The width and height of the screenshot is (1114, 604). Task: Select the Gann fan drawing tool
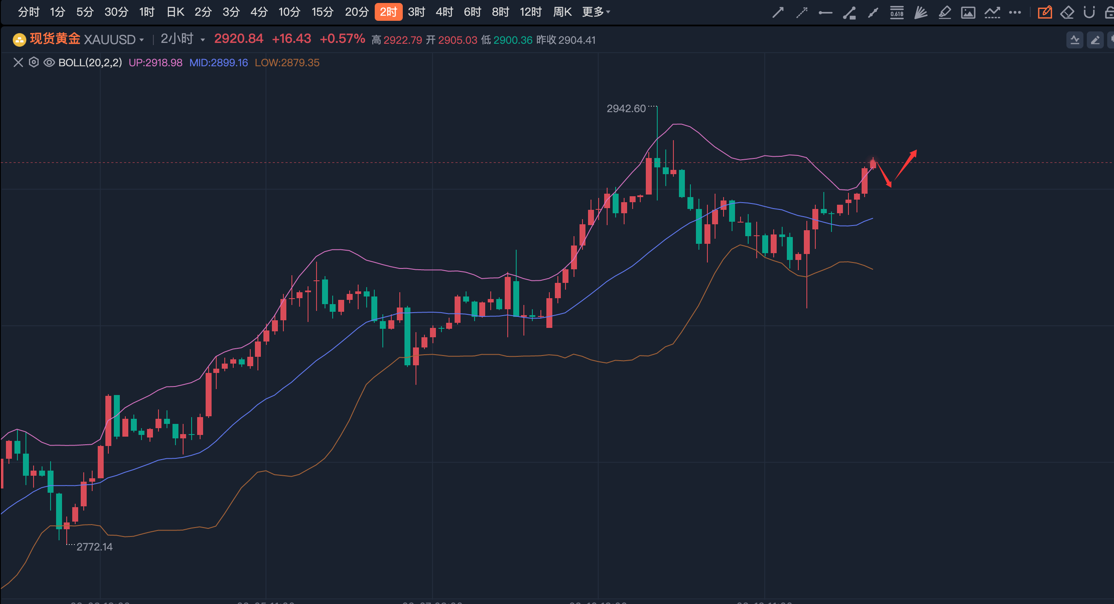pos(921,12)
